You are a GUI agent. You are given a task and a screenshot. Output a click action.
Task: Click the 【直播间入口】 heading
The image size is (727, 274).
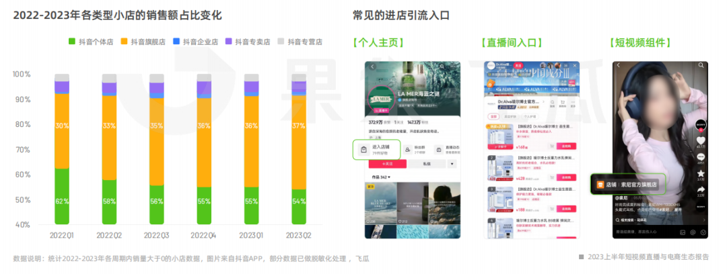point(512,42)
